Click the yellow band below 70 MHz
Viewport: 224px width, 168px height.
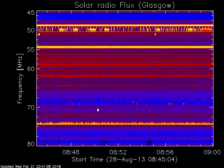125,124
